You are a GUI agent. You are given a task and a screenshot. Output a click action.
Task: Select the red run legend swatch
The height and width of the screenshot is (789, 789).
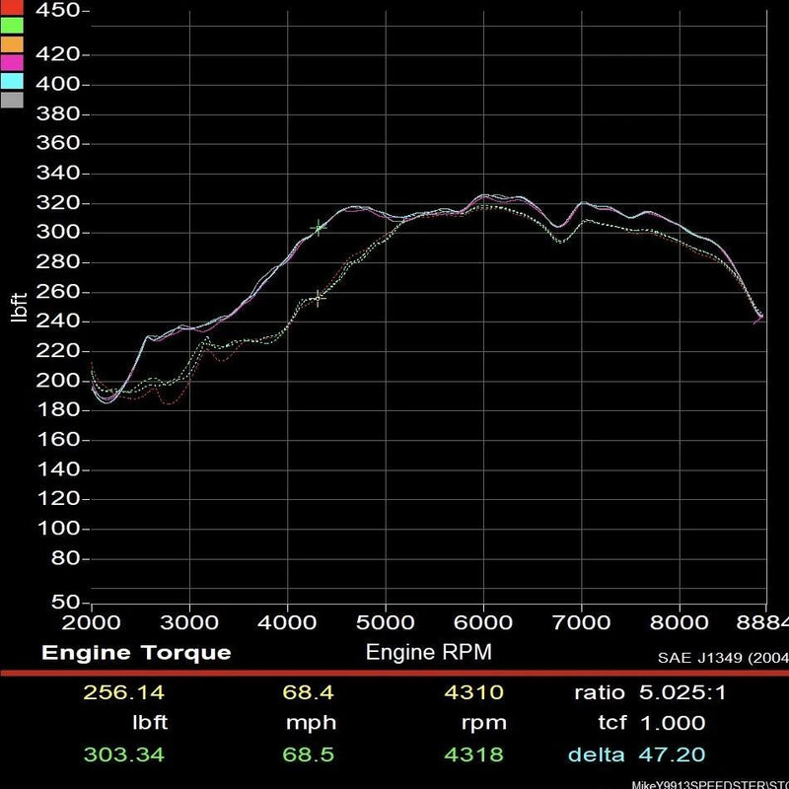[12, 8]
